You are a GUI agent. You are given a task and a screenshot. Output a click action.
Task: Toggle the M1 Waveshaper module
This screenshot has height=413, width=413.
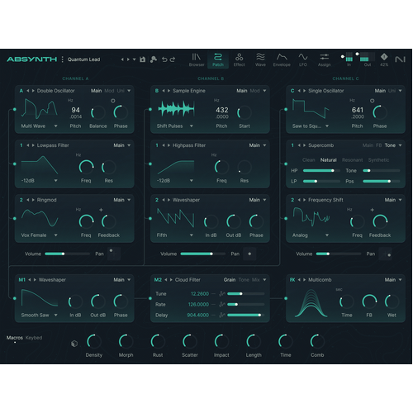click(x=21, y=280)
